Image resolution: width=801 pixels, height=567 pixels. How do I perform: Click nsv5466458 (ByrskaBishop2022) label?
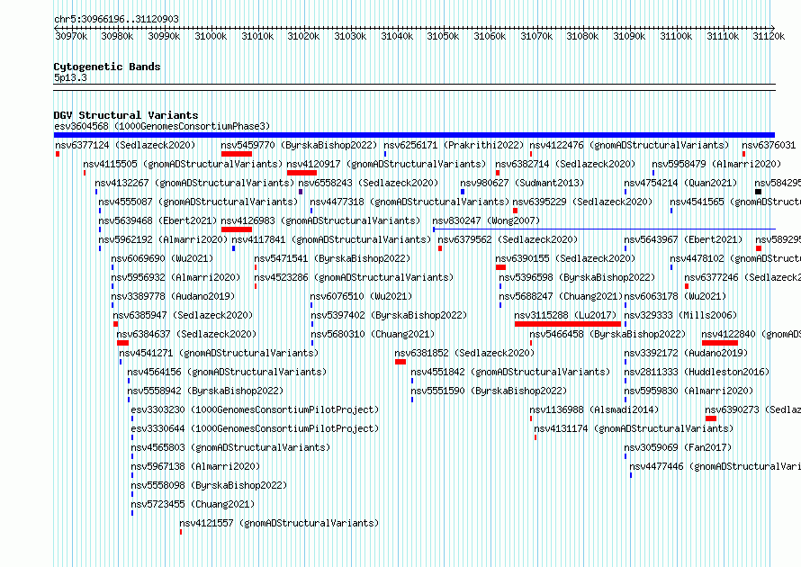tap(607, 334)
